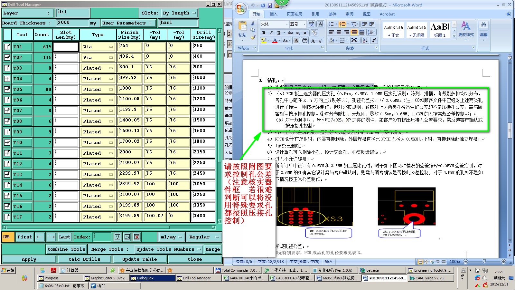Open Type dropdown for tool T01
Image resolution: width=515 pixels, height=290 pixels.
click(98, 47)
